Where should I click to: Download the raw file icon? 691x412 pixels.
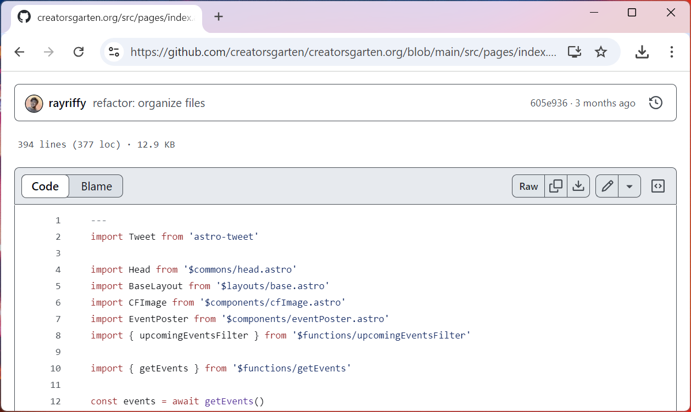point(578,186)
